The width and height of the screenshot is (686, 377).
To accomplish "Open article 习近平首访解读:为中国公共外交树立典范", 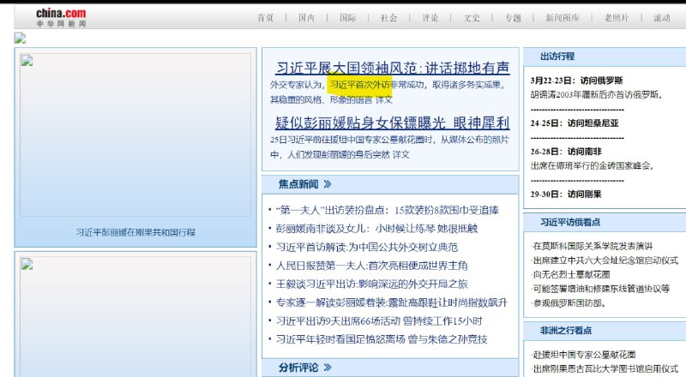I will pyautogui.click(x=367, y=247).
